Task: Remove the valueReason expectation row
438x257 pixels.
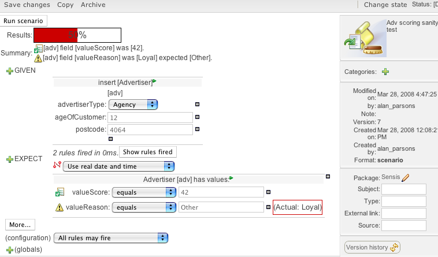Action: pyautogui.click(x=268, y=207)
